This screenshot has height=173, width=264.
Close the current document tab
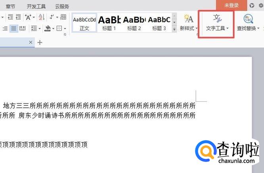(31, 42)
